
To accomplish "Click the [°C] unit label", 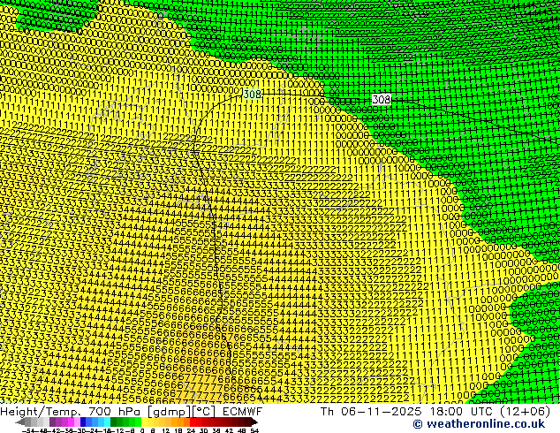I will (204, 412).
